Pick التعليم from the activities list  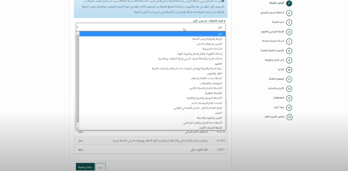pyautogui.click(x=152, y=113)
